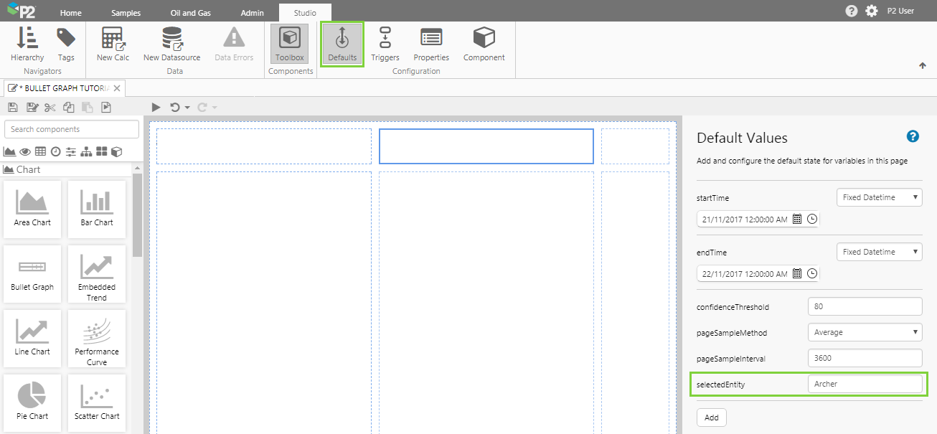Viewport: 937px width, 434px height.
Task: Open the Tags navigator
Action: click(66, 44)
